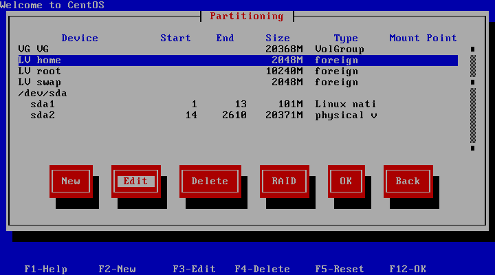
Task: Click the F3-Edit shortcut hint
Action: [194, 269]
